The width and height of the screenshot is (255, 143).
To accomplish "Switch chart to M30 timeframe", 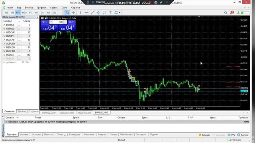I will point(24,12).
